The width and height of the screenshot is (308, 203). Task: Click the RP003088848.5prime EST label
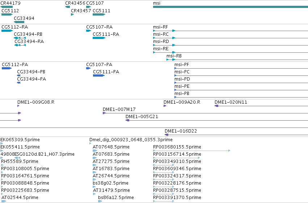(x=25, y=183)
